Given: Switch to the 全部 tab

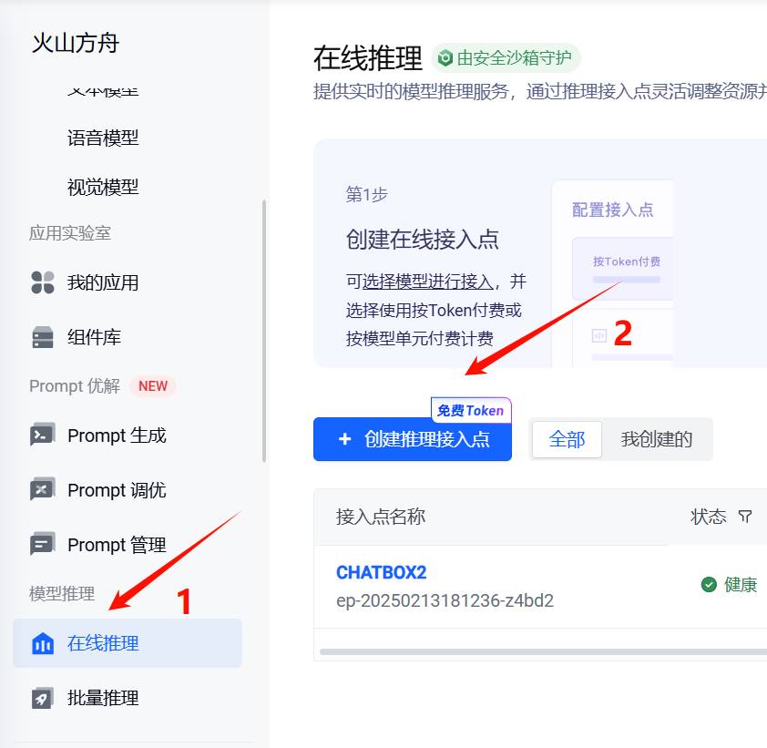Looking at the screenshot, I should coord(567,439).
